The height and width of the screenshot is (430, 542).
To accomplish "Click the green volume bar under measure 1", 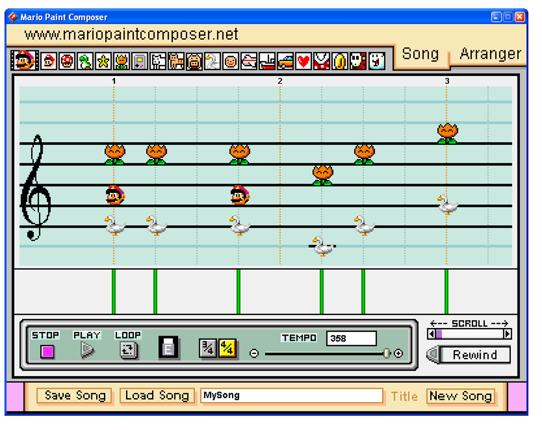I will coord(114,291).
